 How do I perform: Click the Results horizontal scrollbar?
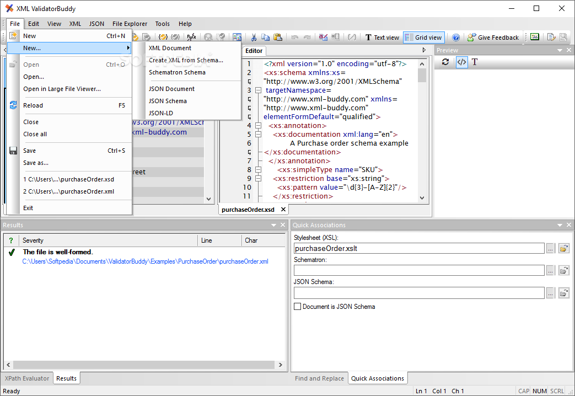[x=144, y=365]
